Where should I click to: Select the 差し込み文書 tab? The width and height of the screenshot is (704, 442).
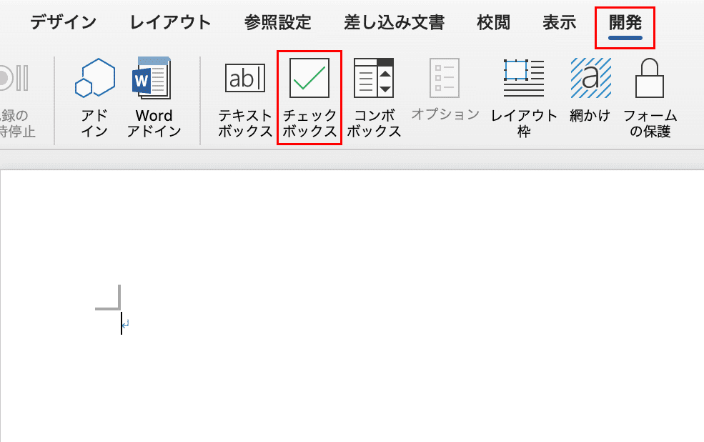[x=395, y=22]
